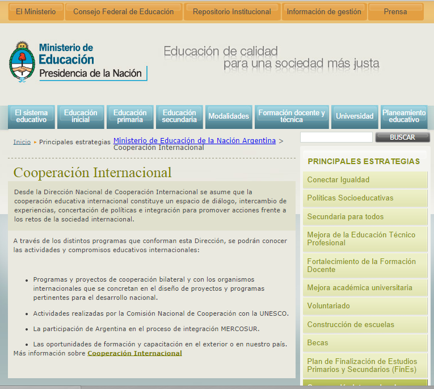Open the Educación secundaria tab
The height and width of the screenshot is (389, 434).
click(179, 116)
